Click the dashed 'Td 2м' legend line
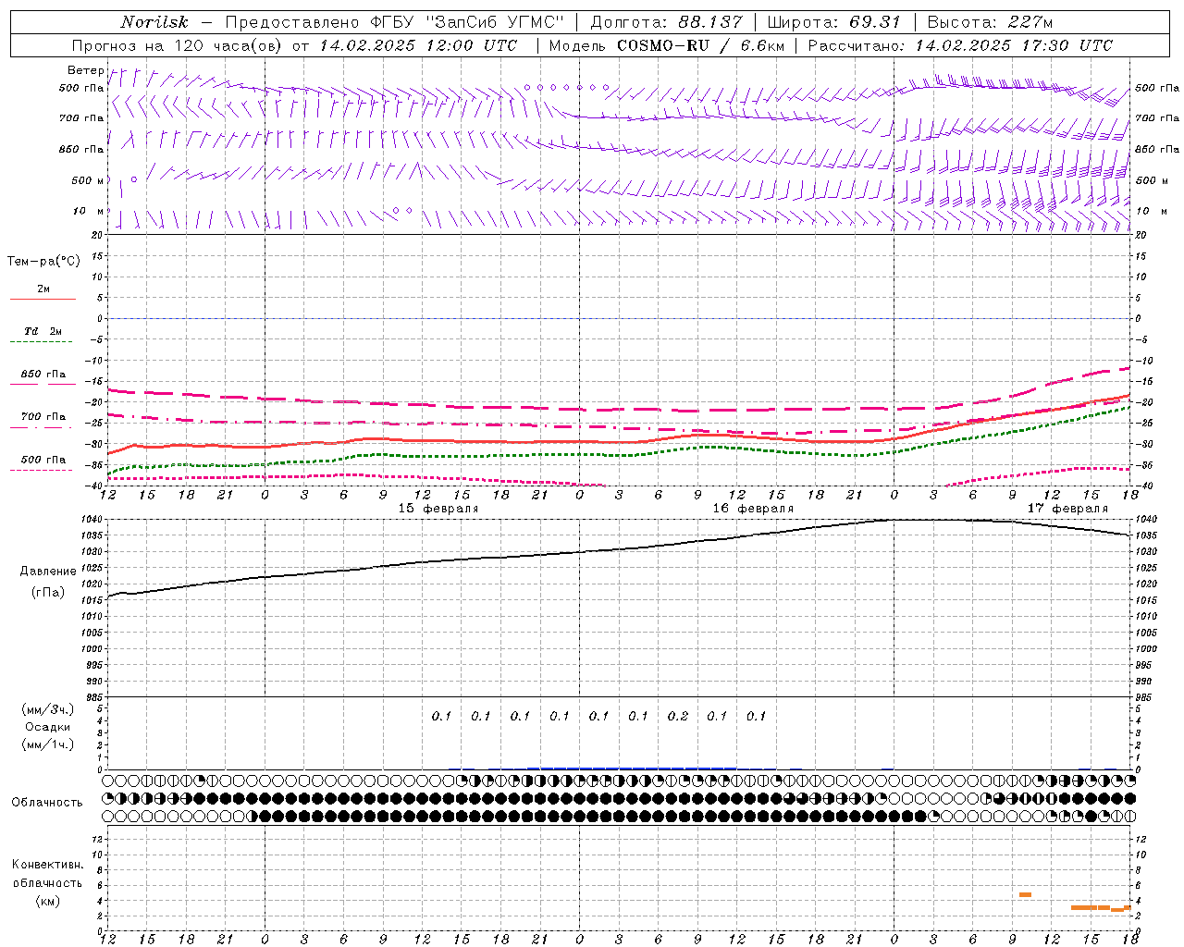The width and height of the screenshot is (1184, 947). click(x=43, y=342)
